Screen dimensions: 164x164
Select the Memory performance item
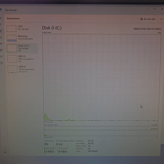point(22,38)
